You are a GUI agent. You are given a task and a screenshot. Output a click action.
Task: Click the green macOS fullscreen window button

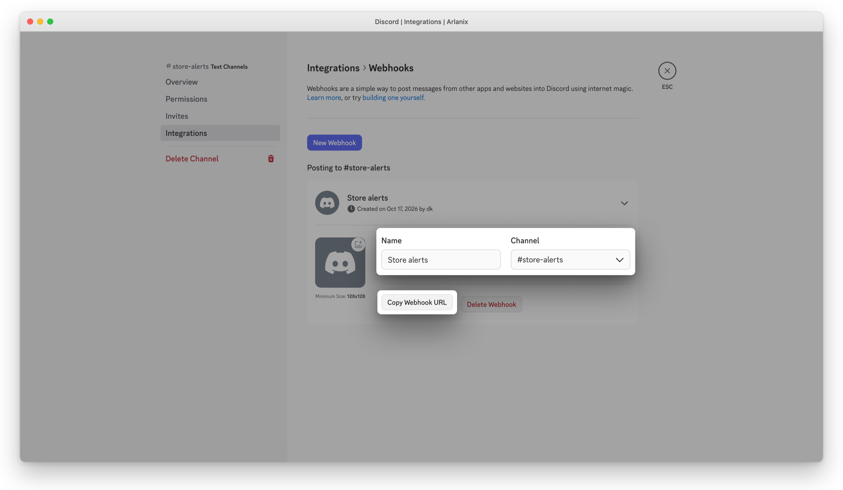point(50,21)
